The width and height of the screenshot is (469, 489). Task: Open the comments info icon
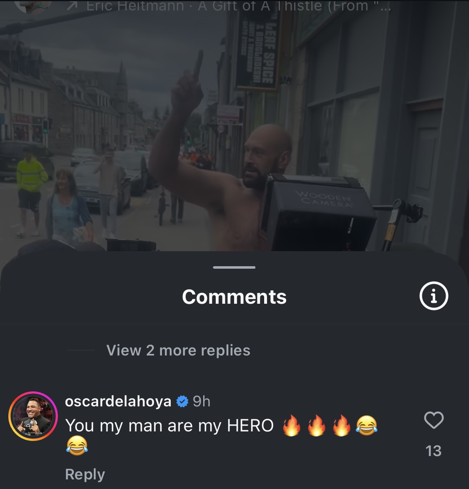pos(434,296)
